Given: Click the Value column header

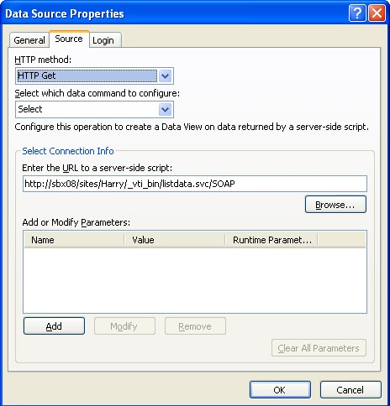Looking at the screenshot, I should tap(175, 240).
